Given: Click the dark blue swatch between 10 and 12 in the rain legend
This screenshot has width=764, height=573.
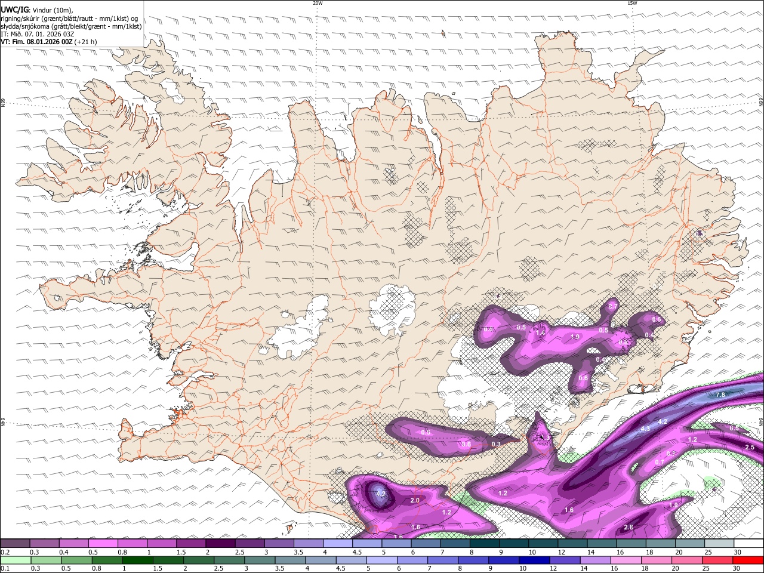Looking at the screenshot, I should tap(534, 560).
